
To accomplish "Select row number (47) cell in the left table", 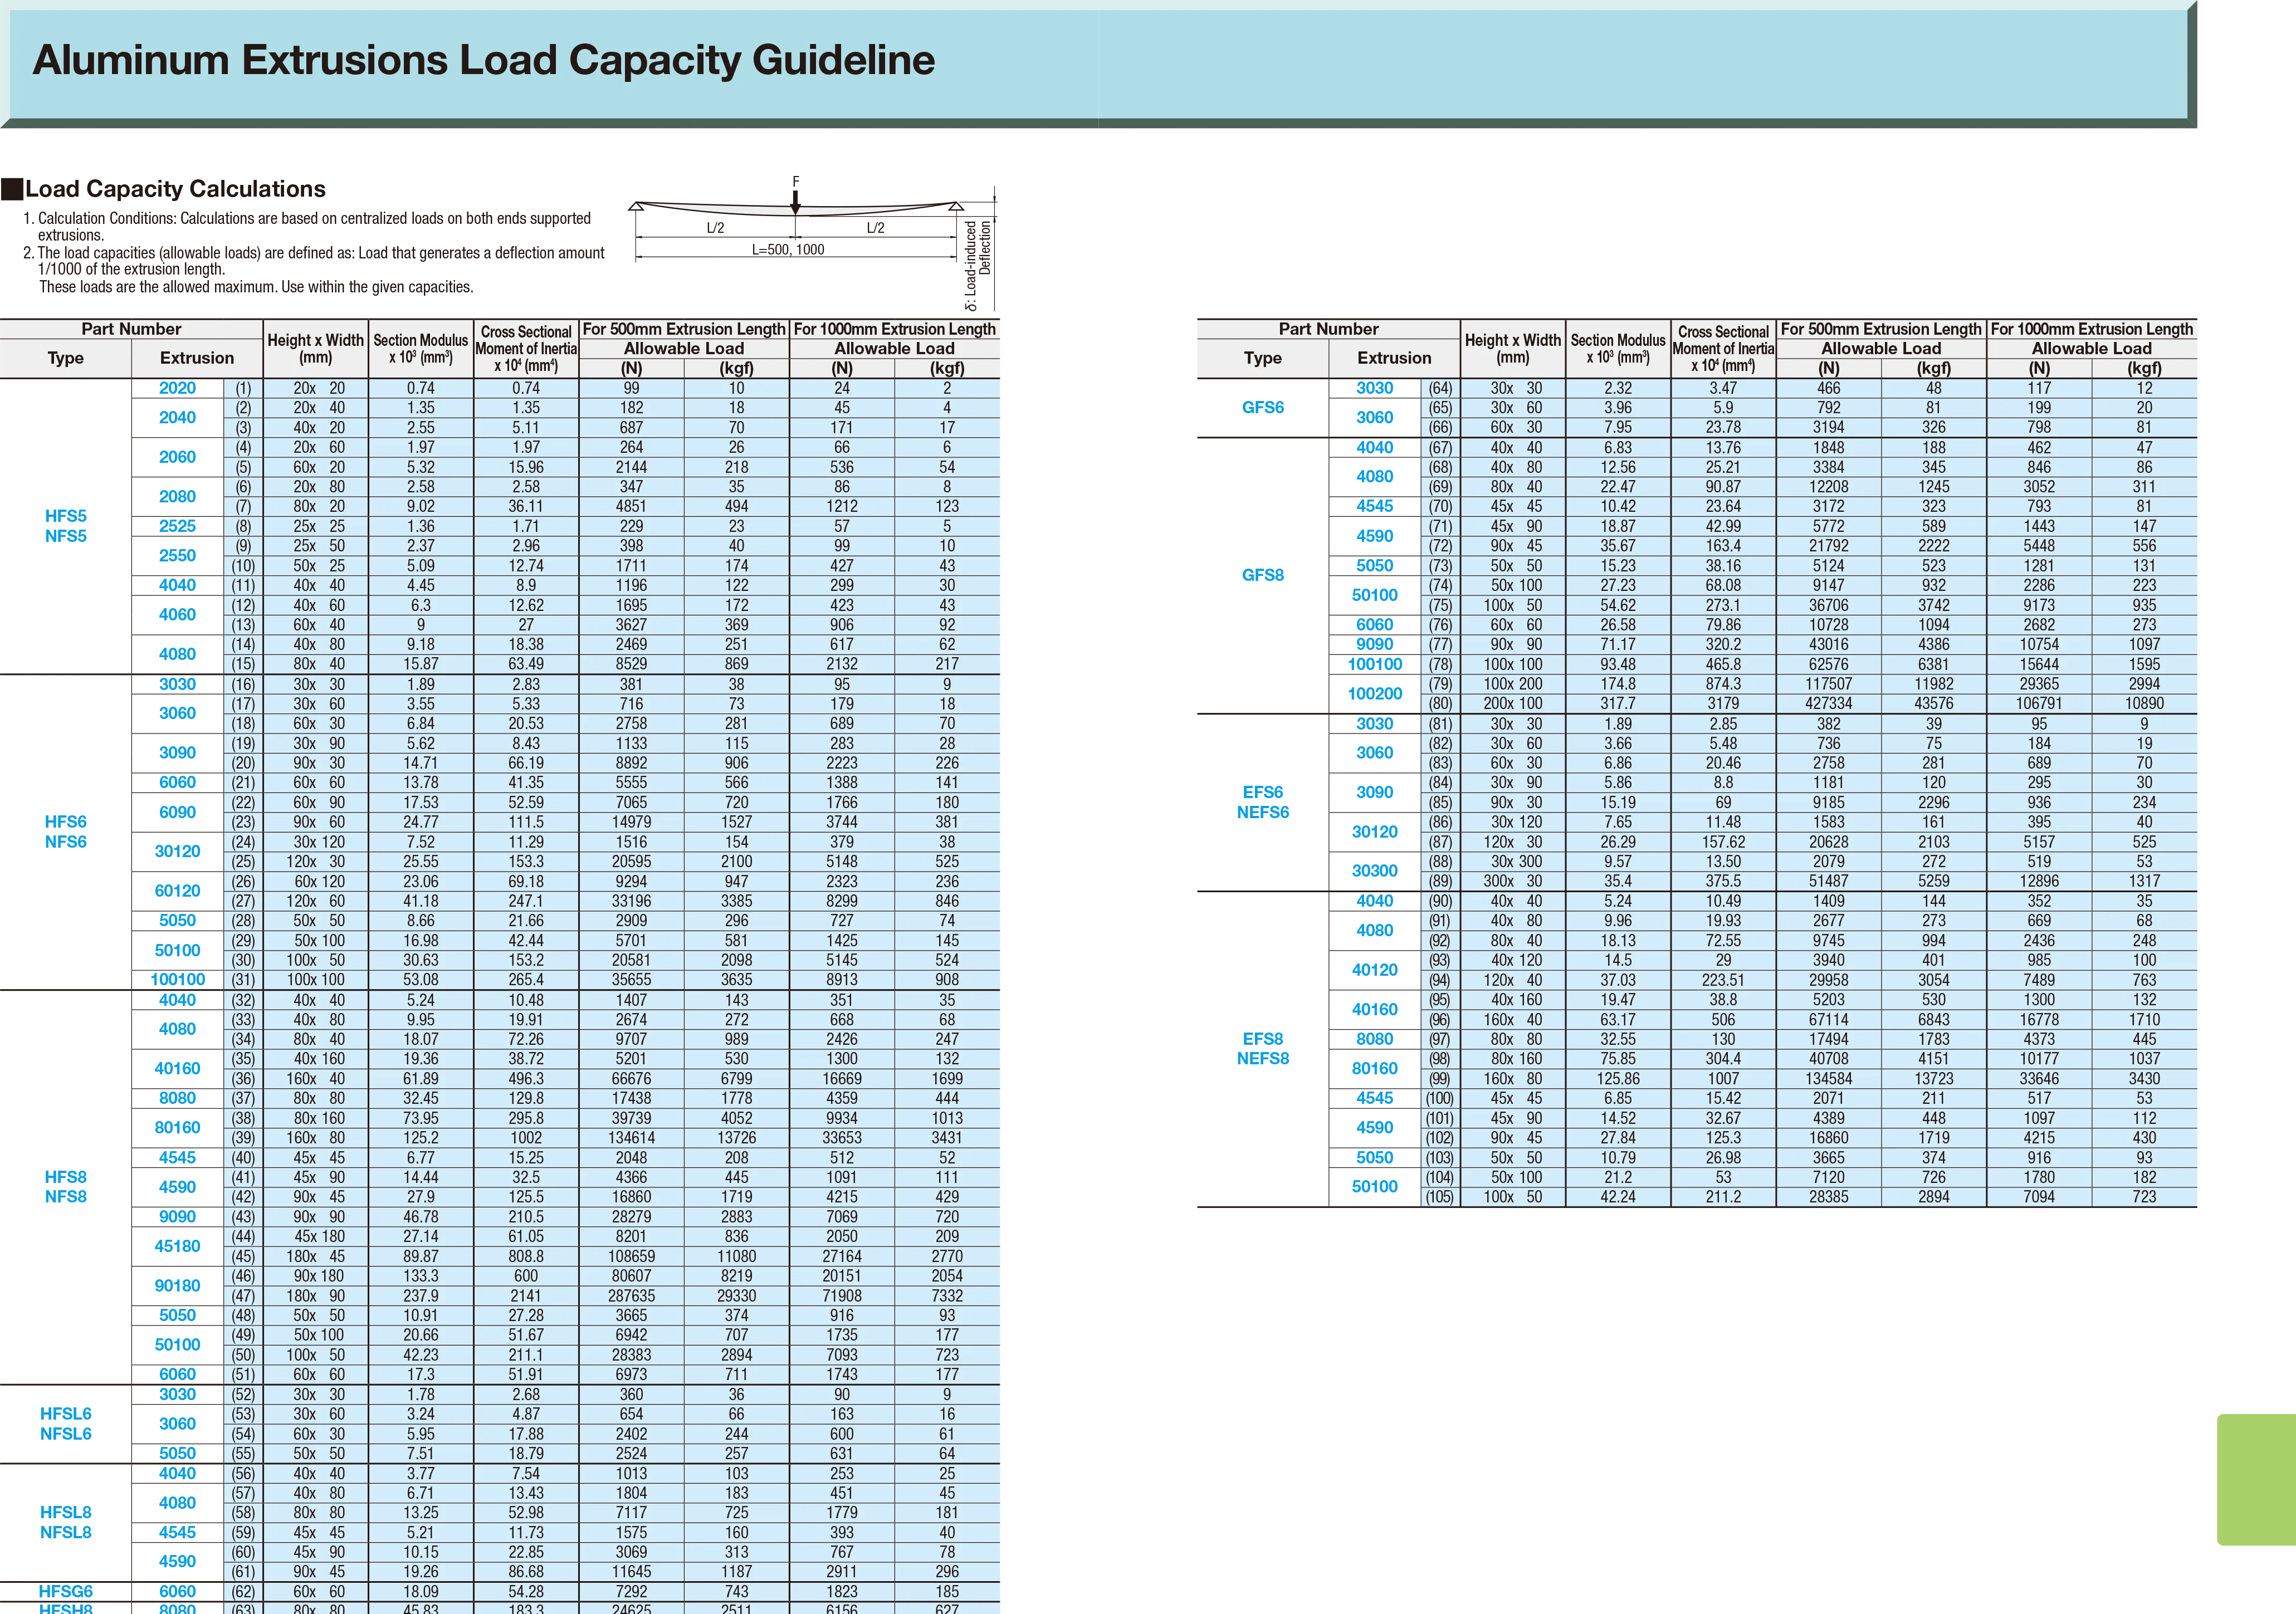I will [x=243, y=1295].
